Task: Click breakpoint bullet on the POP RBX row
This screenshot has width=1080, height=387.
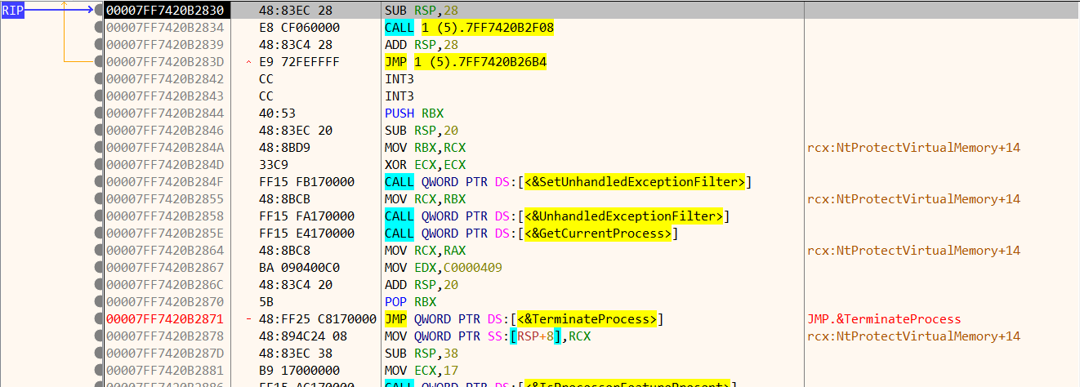Action: [99, 302]
